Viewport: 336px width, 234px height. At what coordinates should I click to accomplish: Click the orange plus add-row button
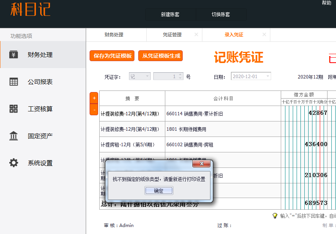tap(94, 98)
